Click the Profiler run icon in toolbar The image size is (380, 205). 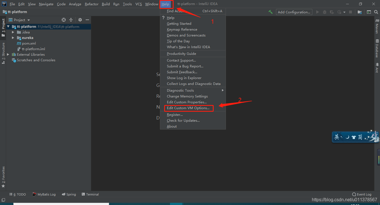[x=339, y=12]
